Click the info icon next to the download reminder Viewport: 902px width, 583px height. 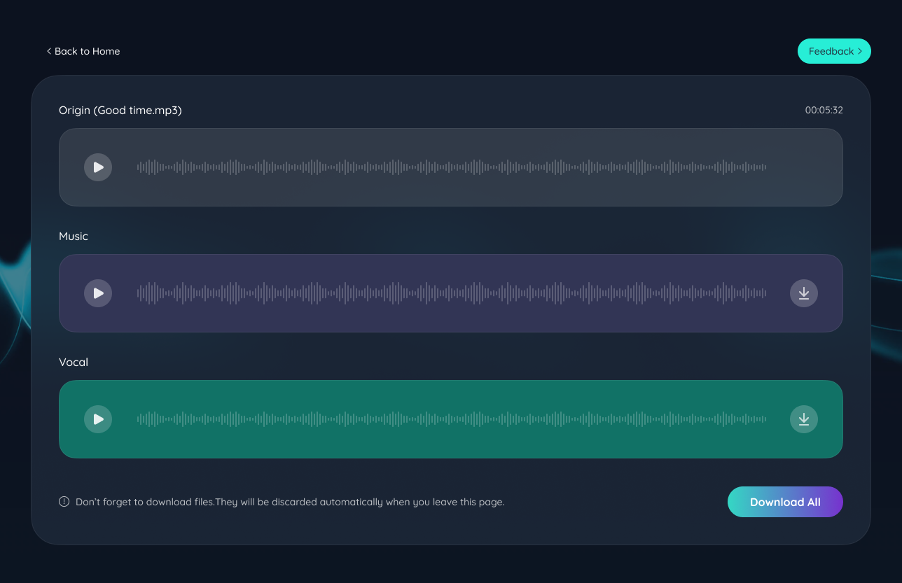click(64, 501)
